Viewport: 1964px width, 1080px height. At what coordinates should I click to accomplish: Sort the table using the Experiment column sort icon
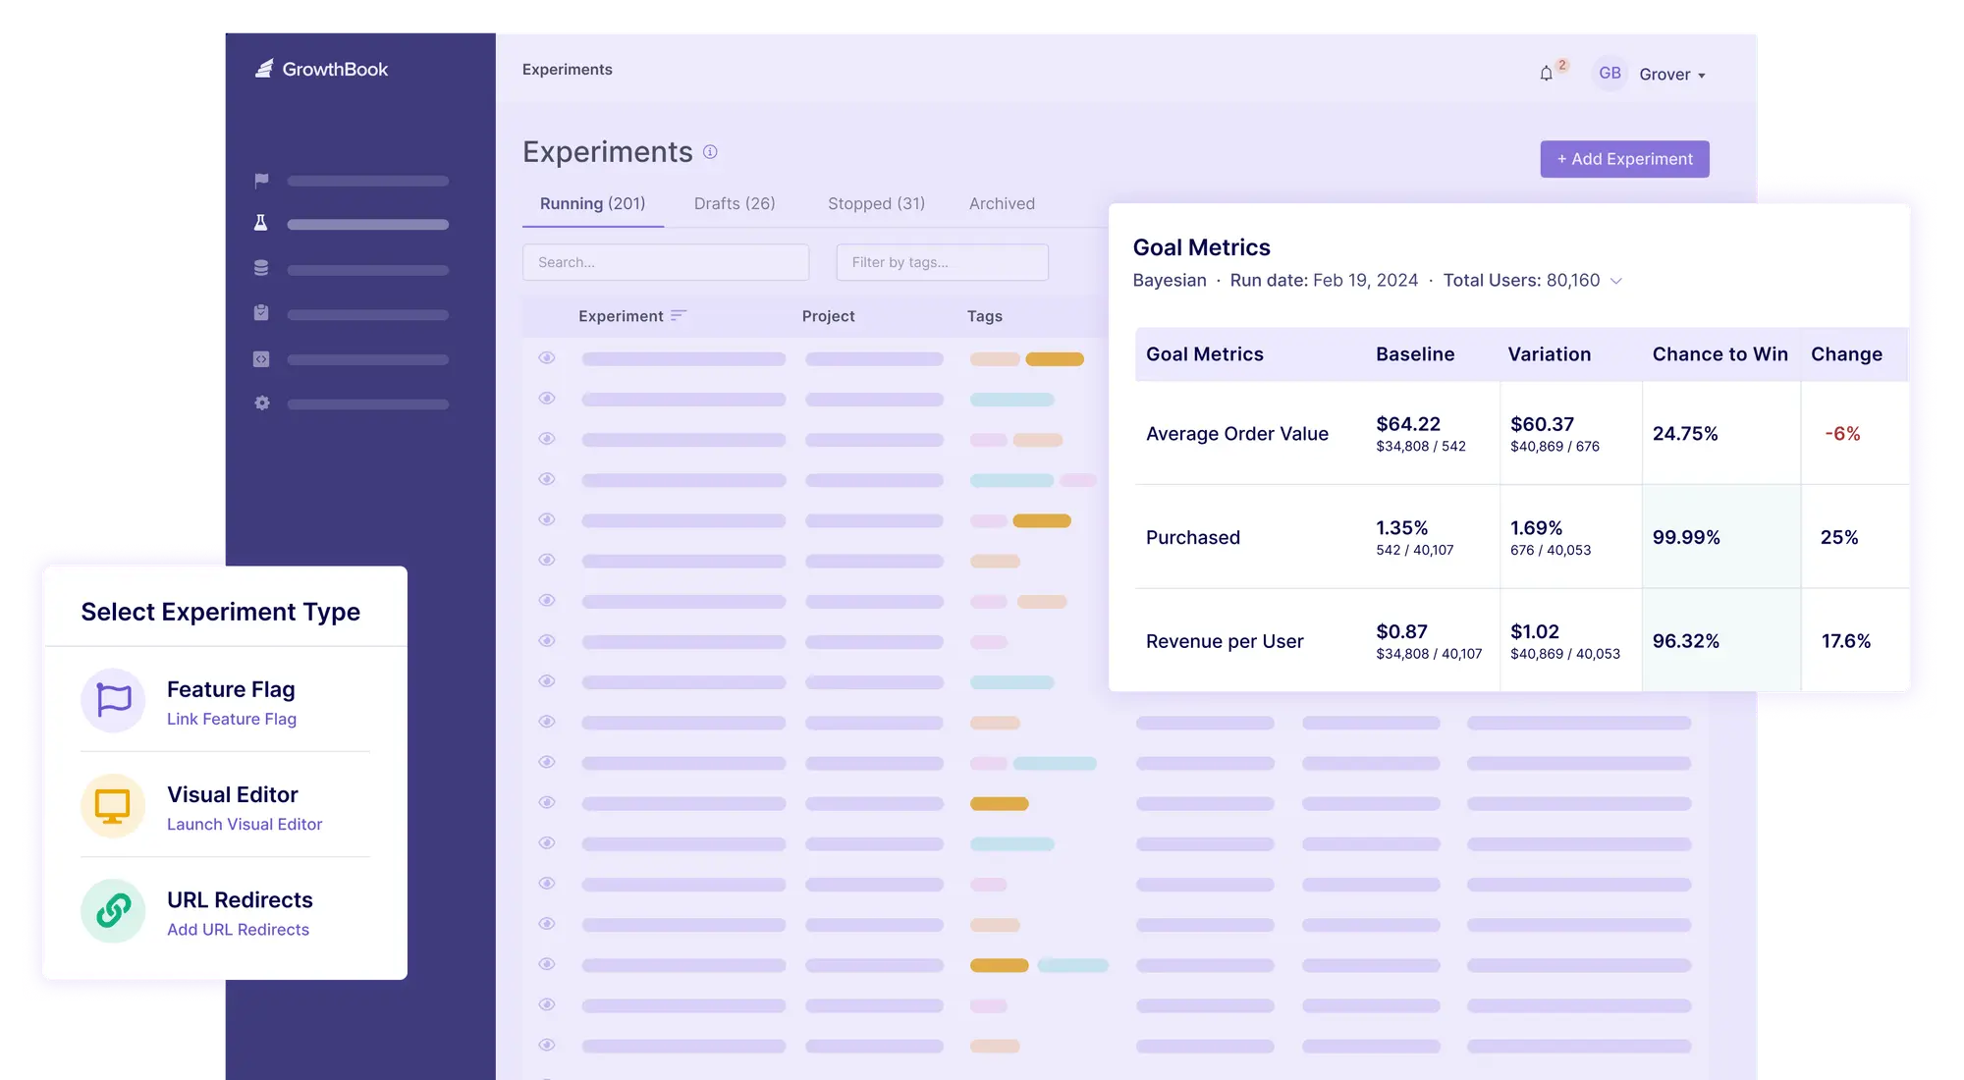tap(679, 316)
